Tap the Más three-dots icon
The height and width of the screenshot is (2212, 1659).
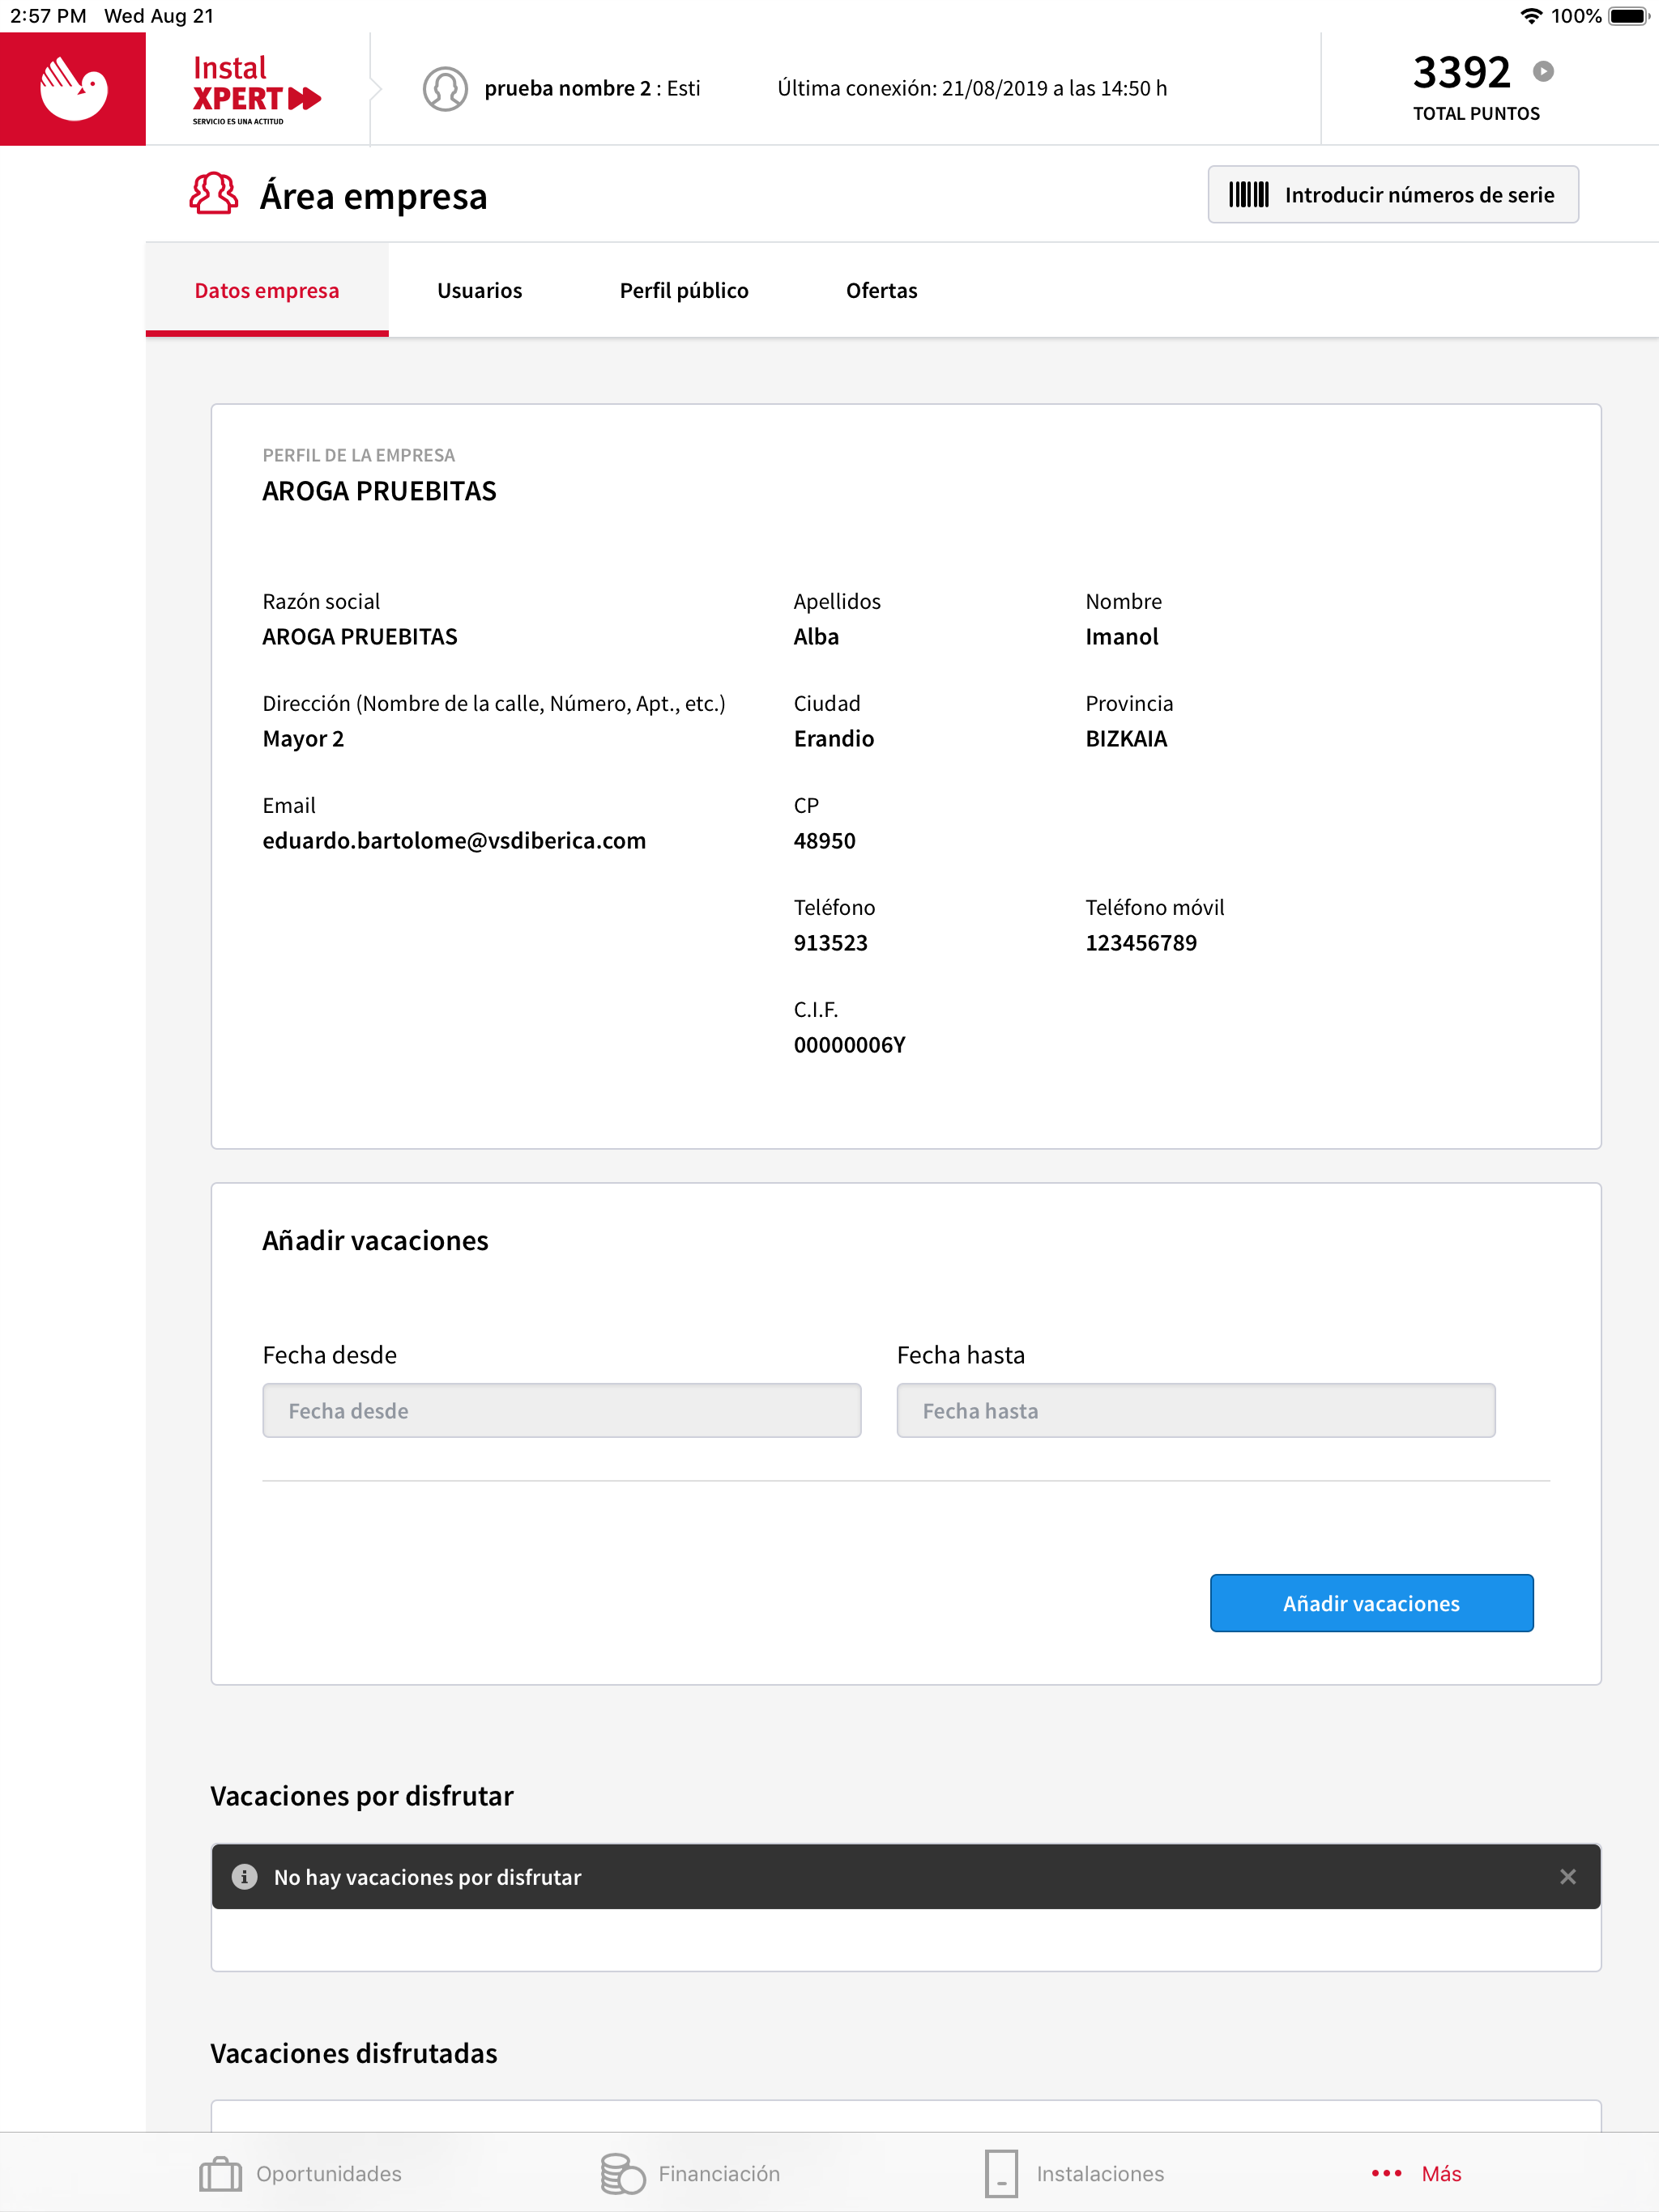pos(1386,2173)
